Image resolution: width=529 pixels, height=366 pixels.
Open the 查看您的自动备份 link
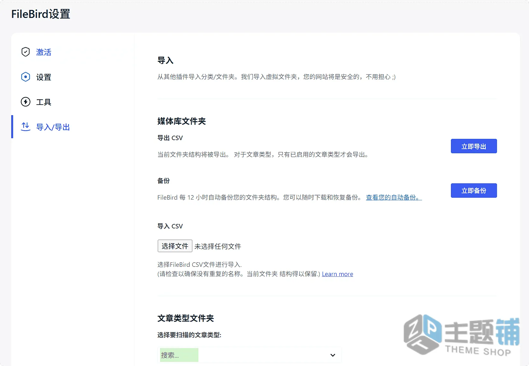[394, 197]
